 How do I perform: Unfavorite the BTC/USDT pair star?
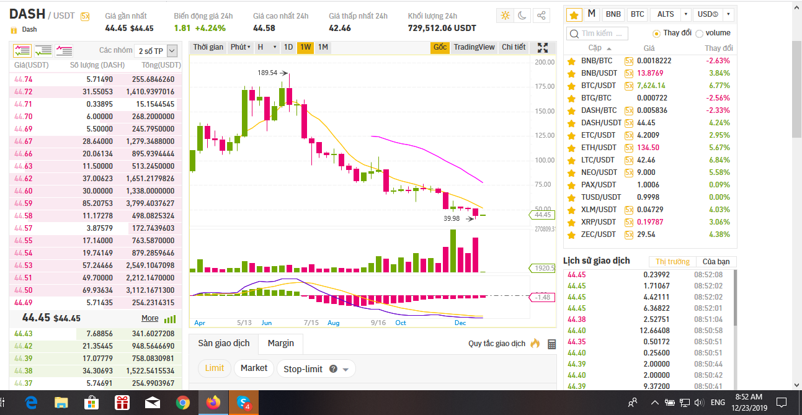571,86
